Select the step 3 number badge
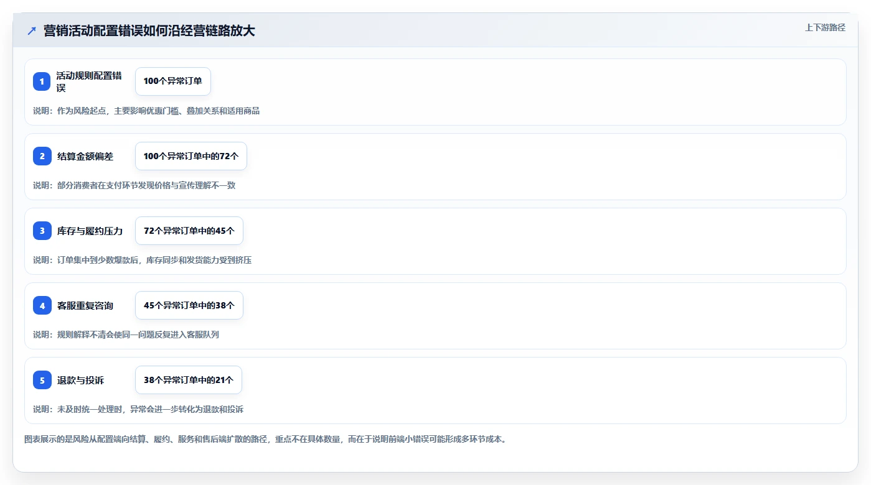The width and height of the screenshot is (871, 485). click(x=42, y=231)
